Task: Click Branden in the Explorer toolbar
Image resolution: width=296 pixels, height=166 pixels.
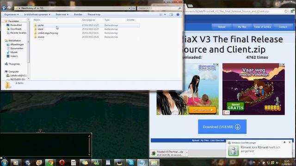Action: pos(78,14)
